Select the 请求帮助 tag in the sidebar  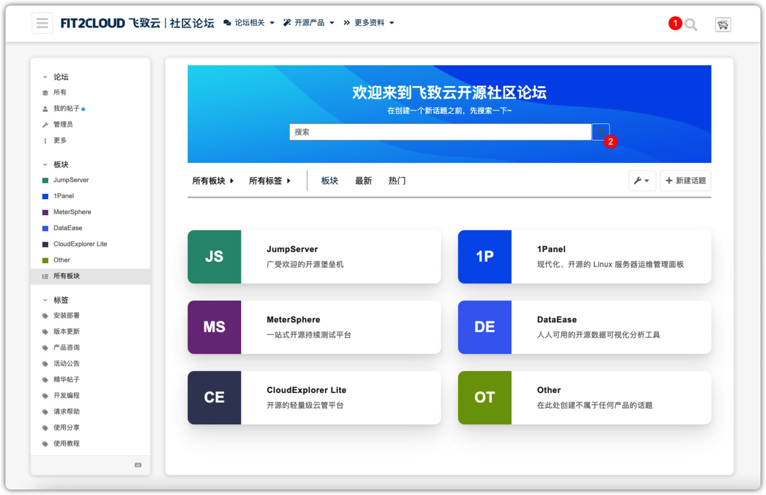coord(66,411)
